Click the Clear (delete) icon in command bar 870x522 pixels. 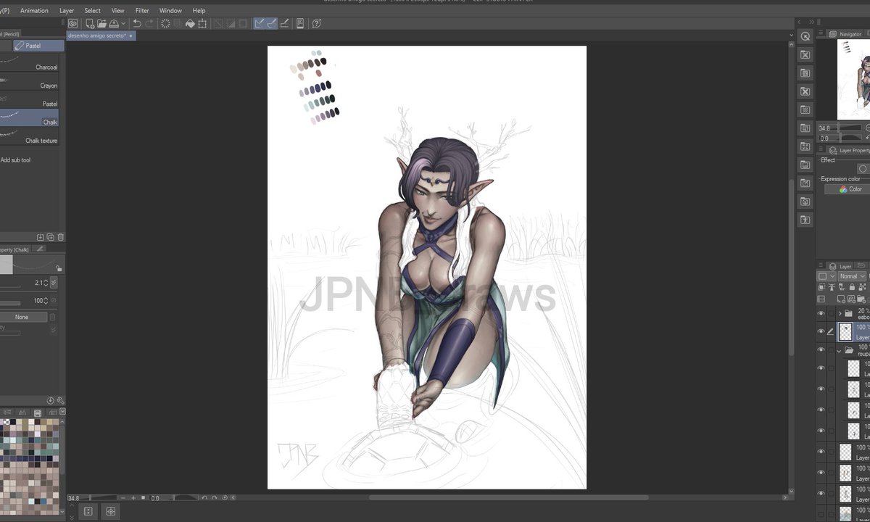click(x=165, y=23)
